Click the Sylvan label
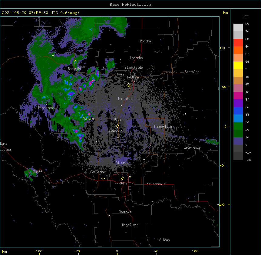Screen dimensions: 261x255 (x=118, y=74)
